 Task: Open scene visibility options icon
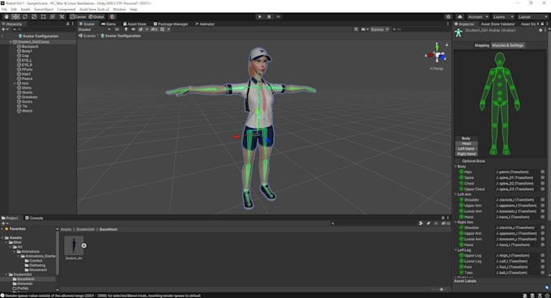pos(154,29)
